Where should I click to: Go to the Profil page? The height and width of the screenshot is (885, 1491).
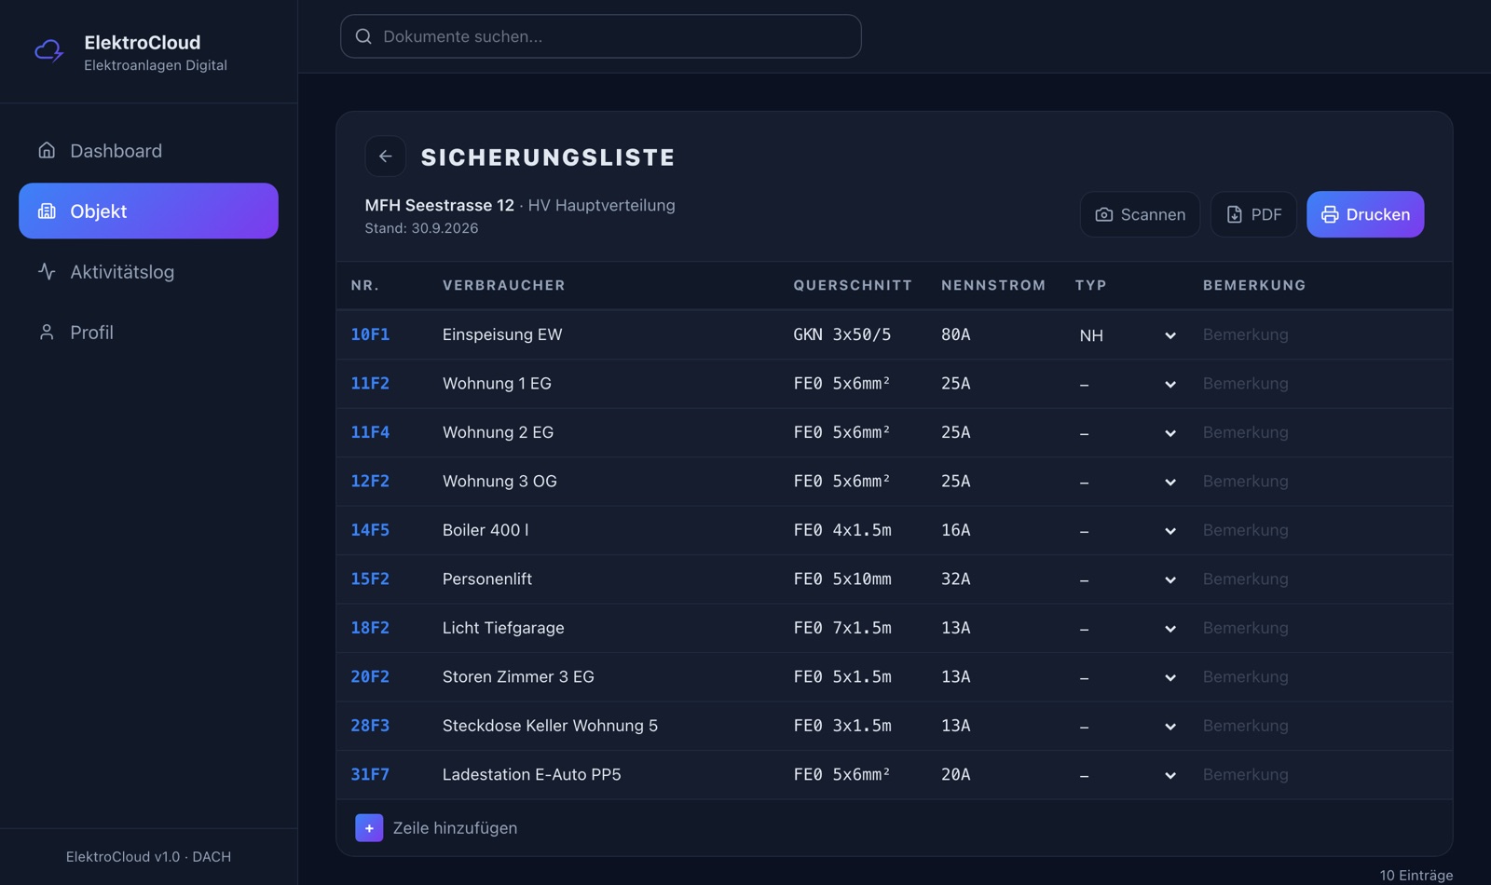(148, 333)
